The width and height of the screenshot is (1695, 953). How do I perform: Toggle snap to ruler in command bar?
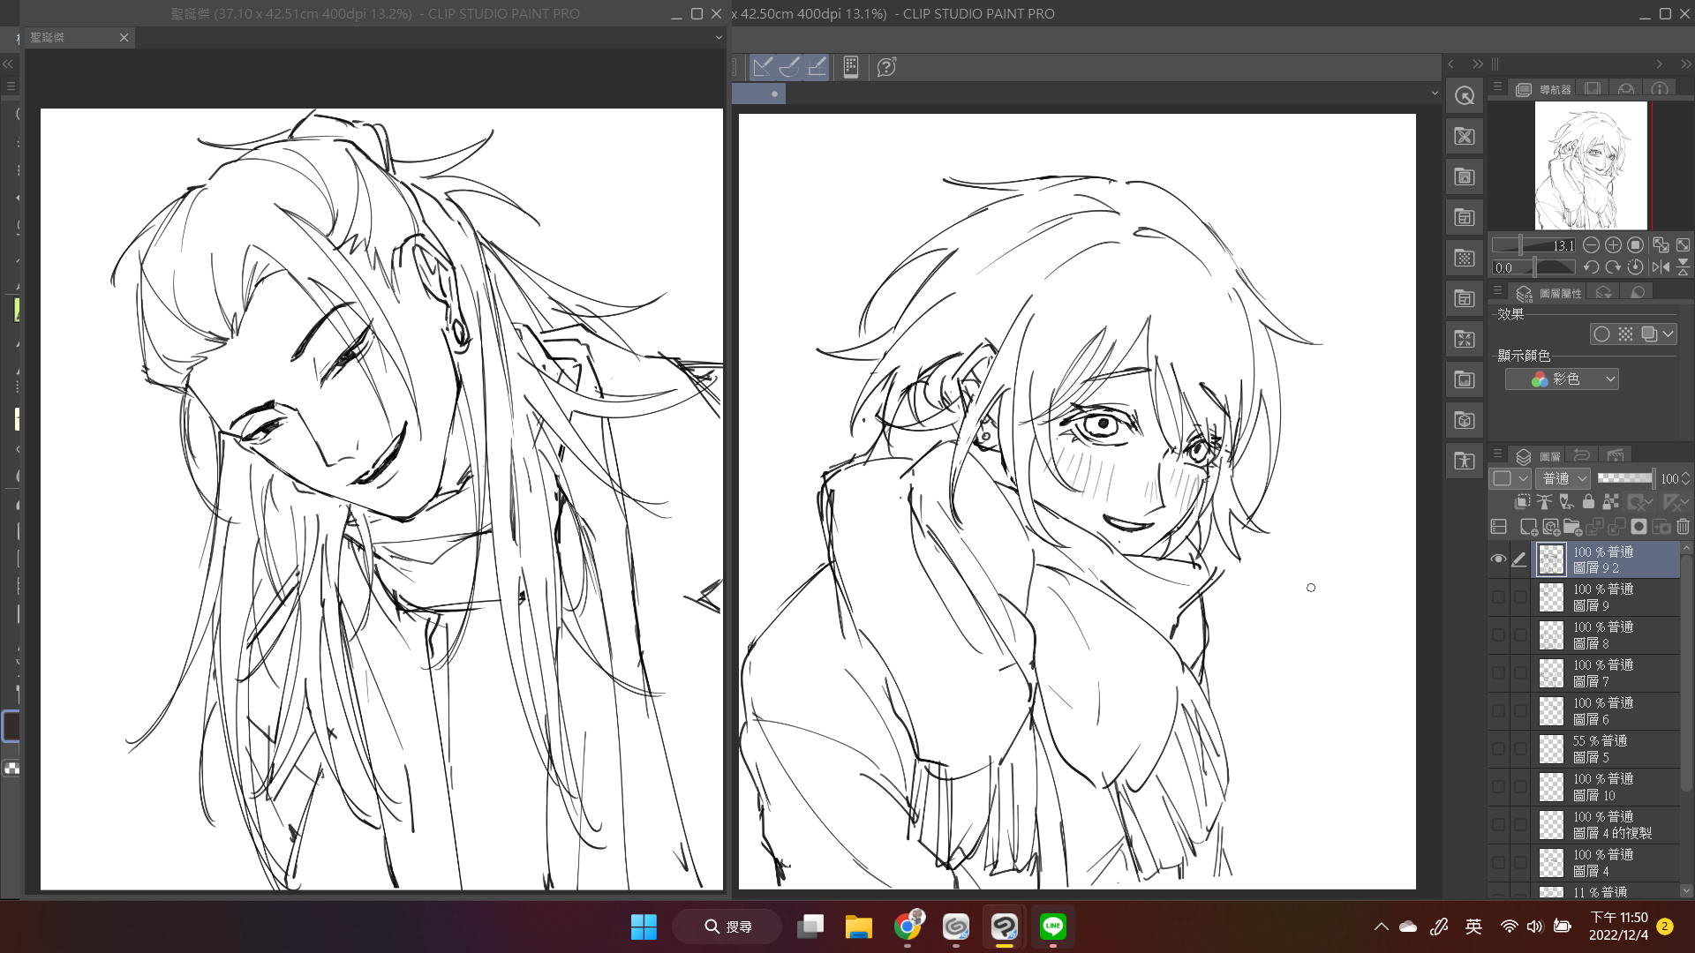764,67
